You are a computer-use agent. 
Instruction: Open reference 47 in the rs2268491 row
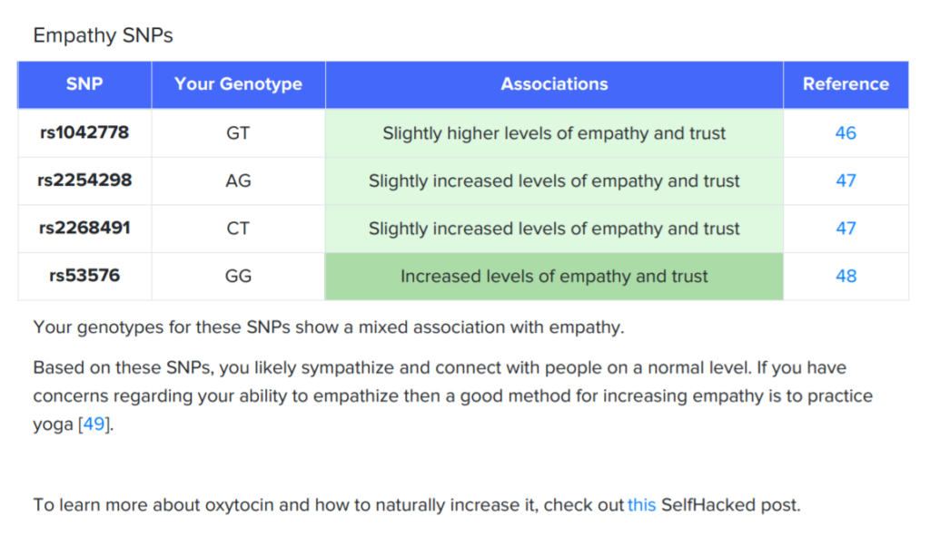846,229
